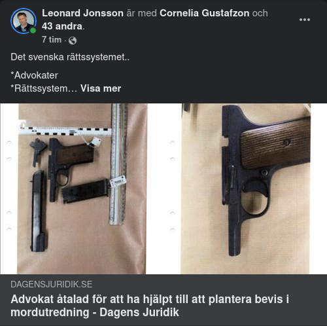Image resolution: width=327 pixels, height=326 pixels.
Task: Open article headline Advokat åtalad för att
Action: 150,306
